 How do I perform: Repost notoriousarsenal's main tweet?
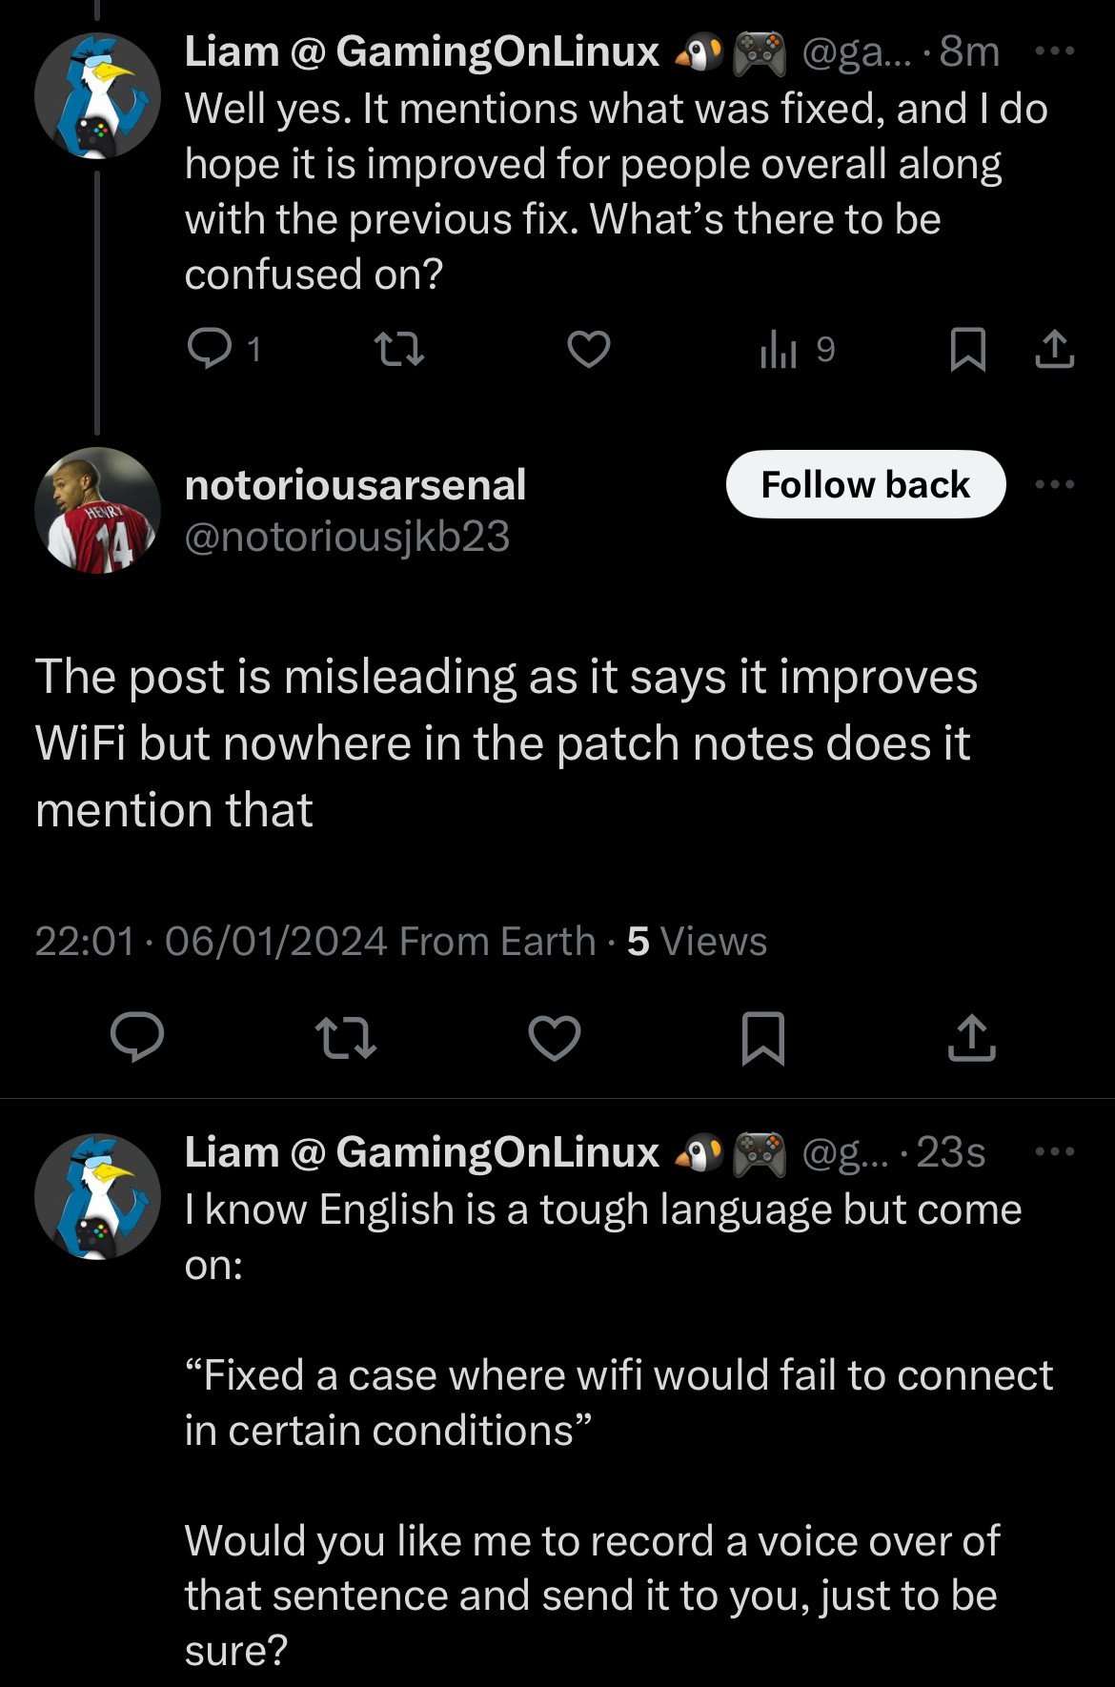coord(345,1037)
